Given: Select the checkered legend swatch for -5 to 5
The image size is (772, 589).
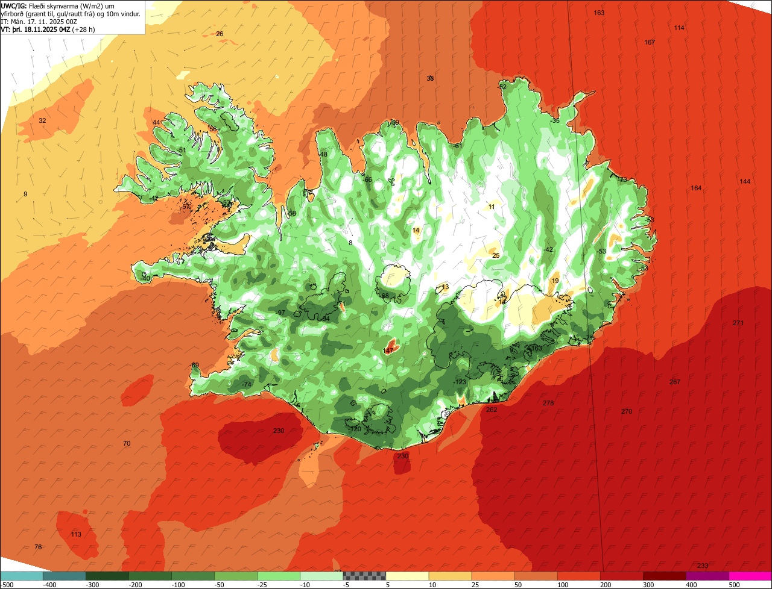Looking at the screenshot, I should point(364,576).
